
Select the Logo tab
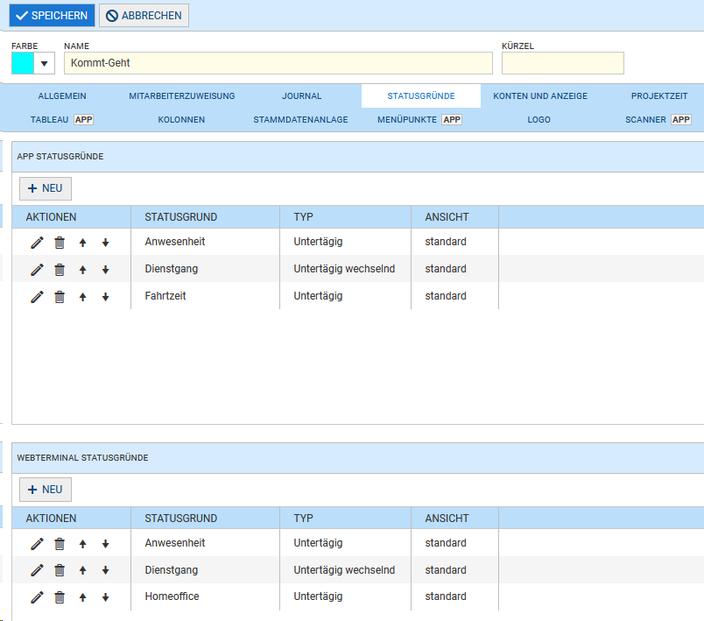coord(539,120)
